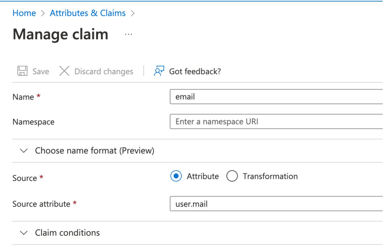The height and width of the screenshot is (247, 383).
Task: Click the chevron beside Claim conditions
Action: 24,233
